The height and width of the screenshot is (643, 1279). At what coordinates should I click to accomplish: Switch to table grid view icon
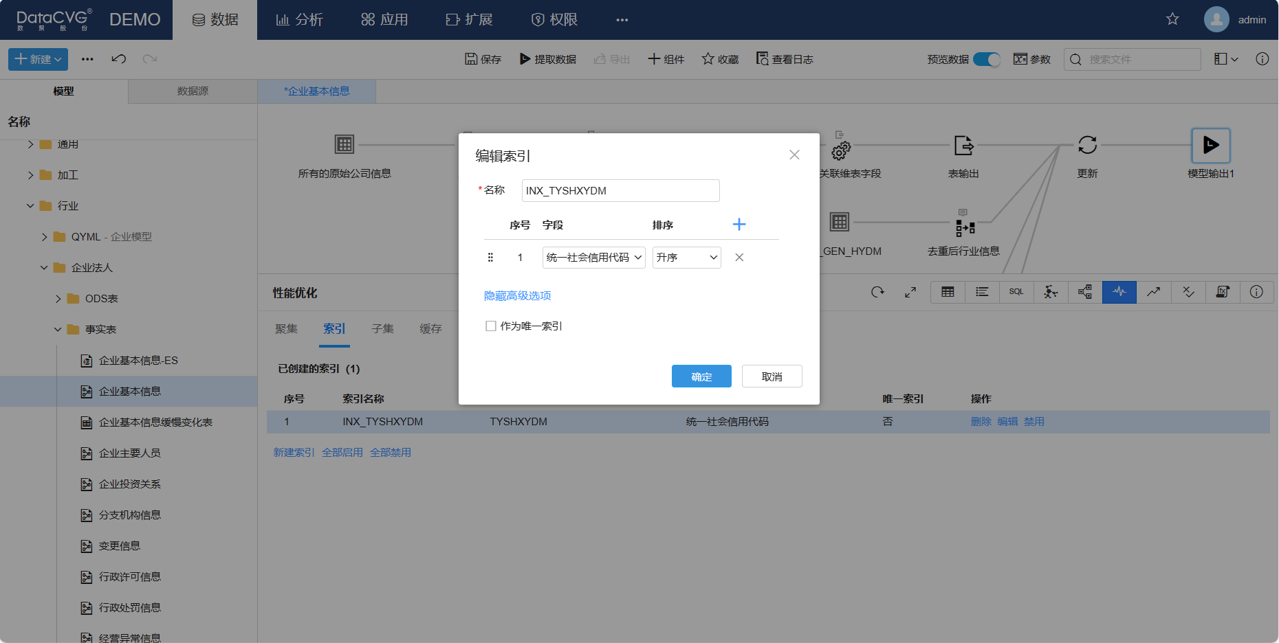(x=948, y=292)
